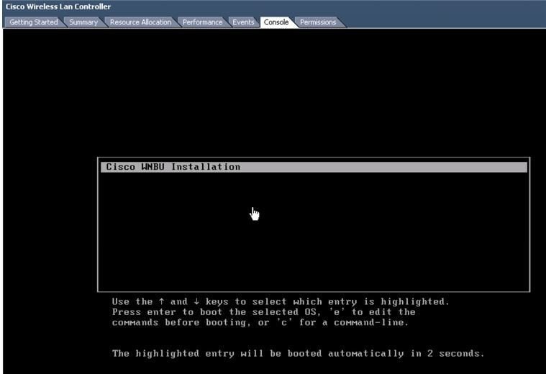Screen dimensions: 546x374
Task: Click the 'Press enter to boot the selected OS' line
Action: pos(263,312)
